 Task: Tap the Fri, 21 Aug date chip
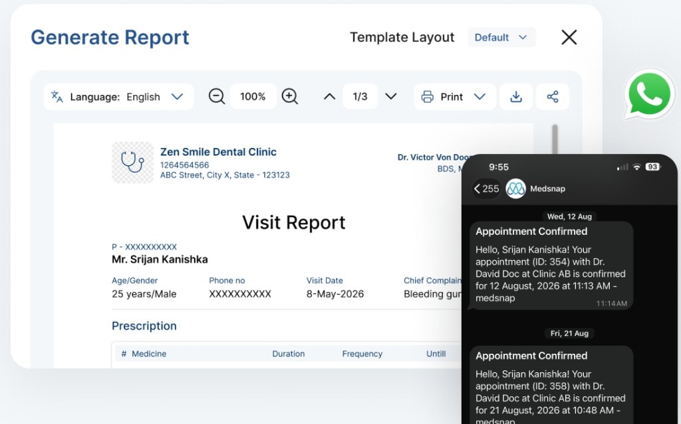coord(569,333)
